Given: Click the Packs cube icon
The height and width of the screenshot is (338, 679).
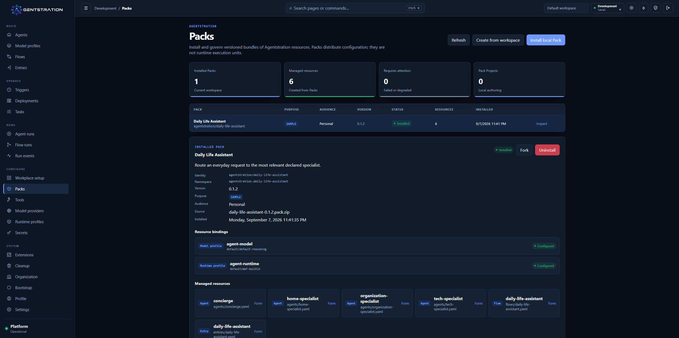Looking at the screenshot, I should (x=9, y=189).
